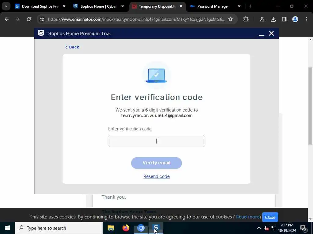This screenshot has width=313, height=234.
Task: Click the verification code input field
Action: (x=156, y=141)
